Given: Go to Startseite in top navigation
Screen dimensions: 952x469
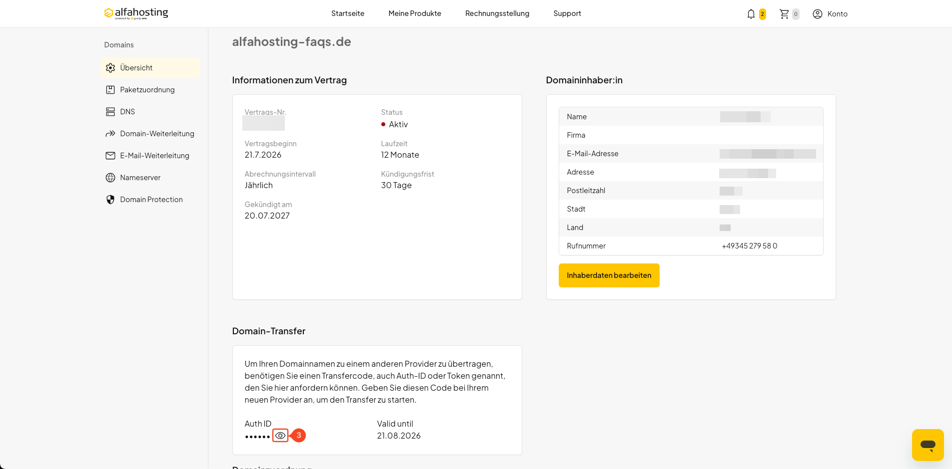Looking at the screenshot, I should tap(348, 13).
